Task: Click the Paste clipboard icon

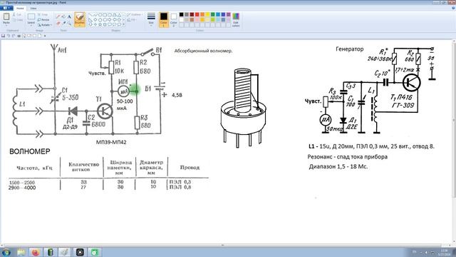Action: (x=6, y=17)
